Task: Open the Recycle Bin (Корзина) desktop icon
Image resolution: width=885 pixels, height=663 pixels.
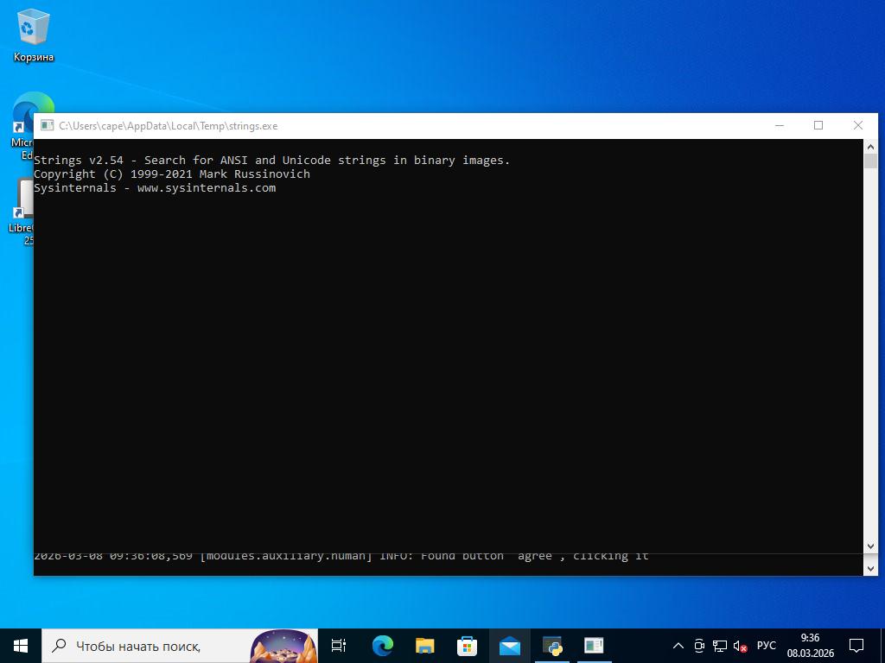Action: (33, 35)
